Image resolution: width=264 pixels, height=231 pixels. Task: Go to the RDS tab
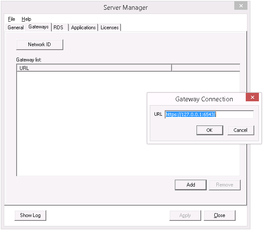[59, 28]
